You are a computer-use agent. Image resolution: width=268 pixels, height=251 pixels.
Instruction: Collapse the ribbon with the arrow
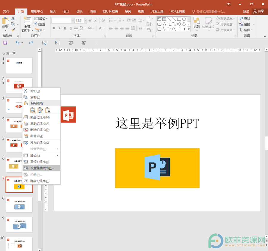pos(265,36)
